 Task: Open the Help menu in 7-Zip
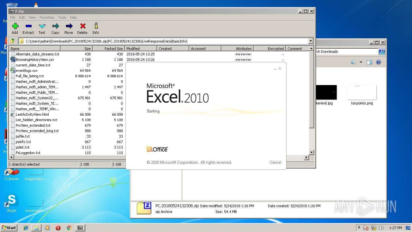(x=73, y=17)
